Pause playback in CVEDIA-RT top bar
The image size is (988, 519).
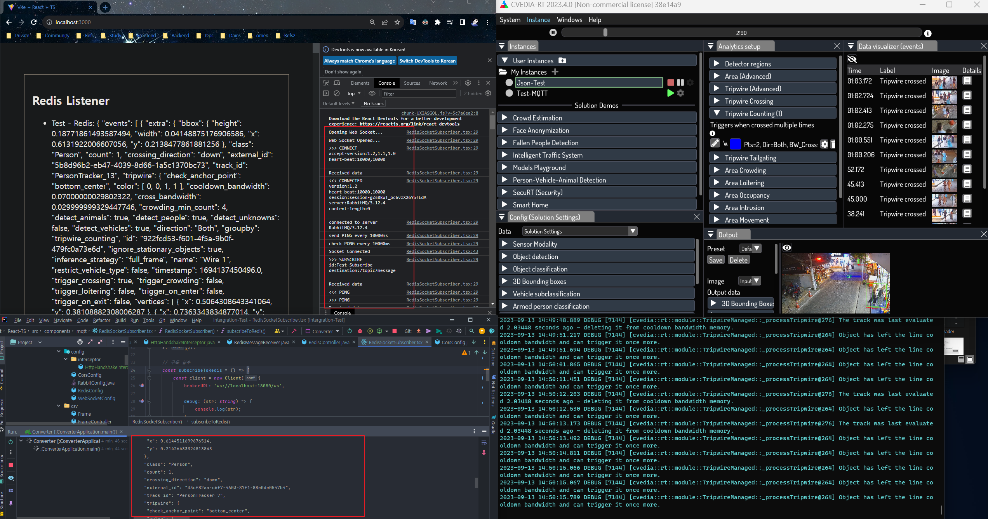(x=553, y=33)
